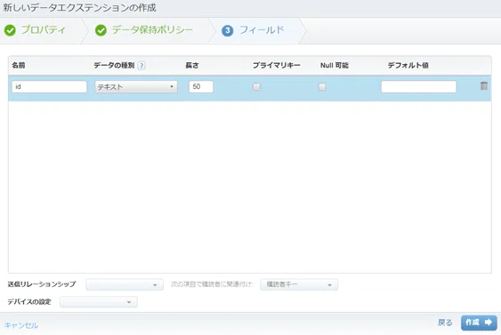Open the テキスト data type dropdown
The image size is (501, 335).
pos(136,87)
